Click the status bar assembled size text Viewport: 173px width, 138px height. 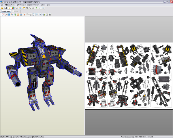click(x=137, y=137)
